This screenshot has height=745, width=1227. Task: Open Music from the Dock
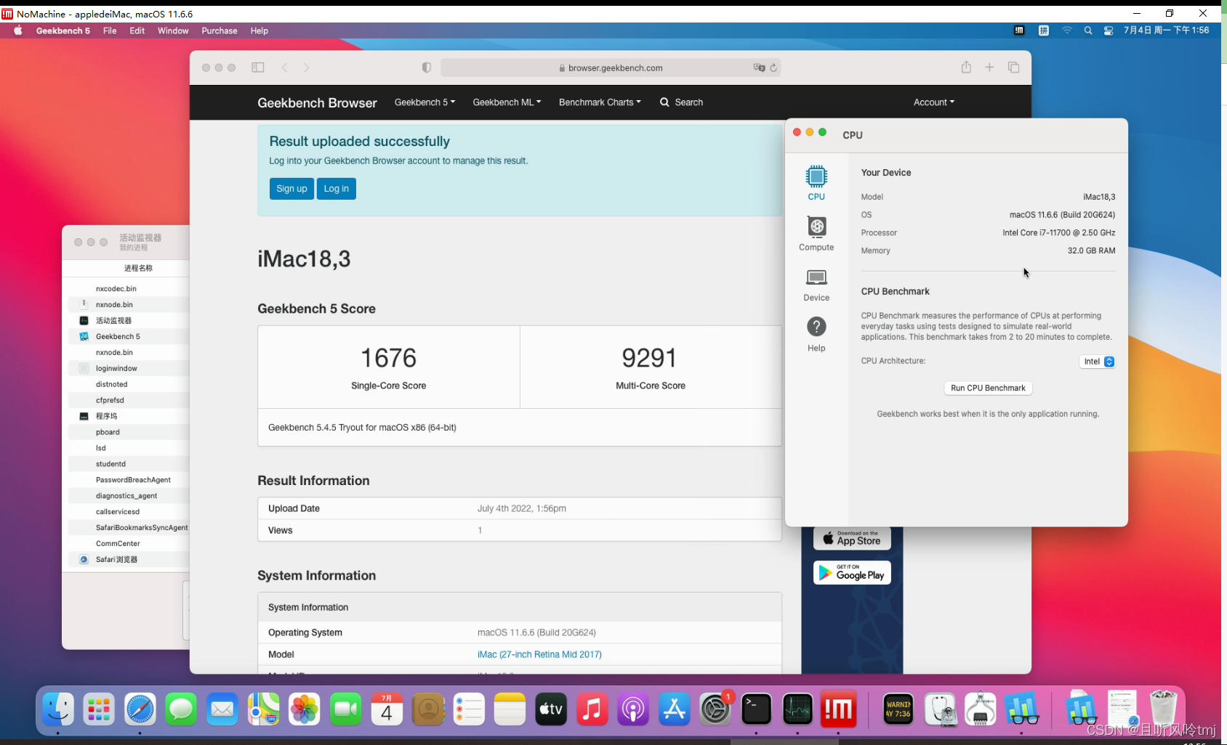592,709
